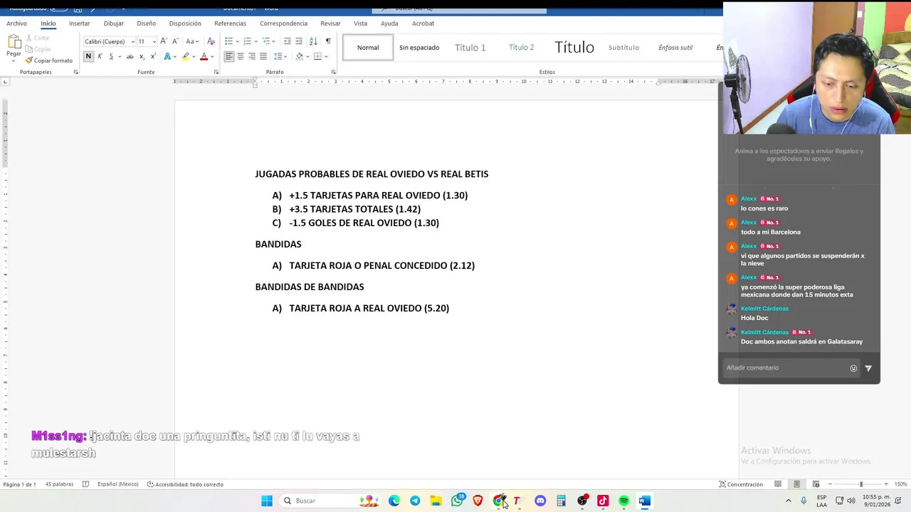This screenshot has height=512, width=911.
Task: Increase font size with the larger A
Action: [x=164, y=41]
